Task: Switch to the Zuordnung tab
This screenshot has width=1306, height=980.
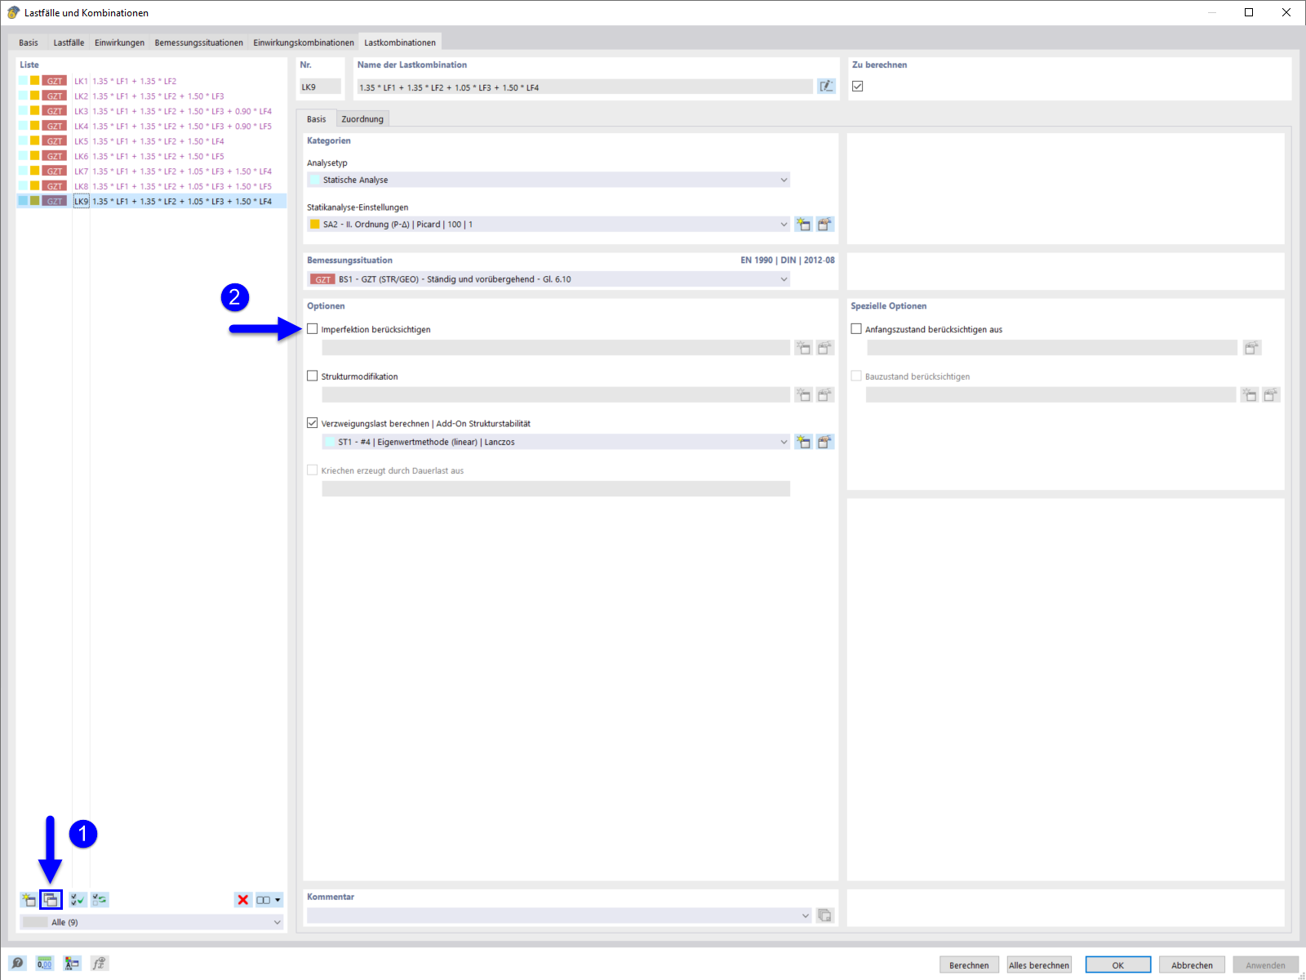Action: coord(362,118)
